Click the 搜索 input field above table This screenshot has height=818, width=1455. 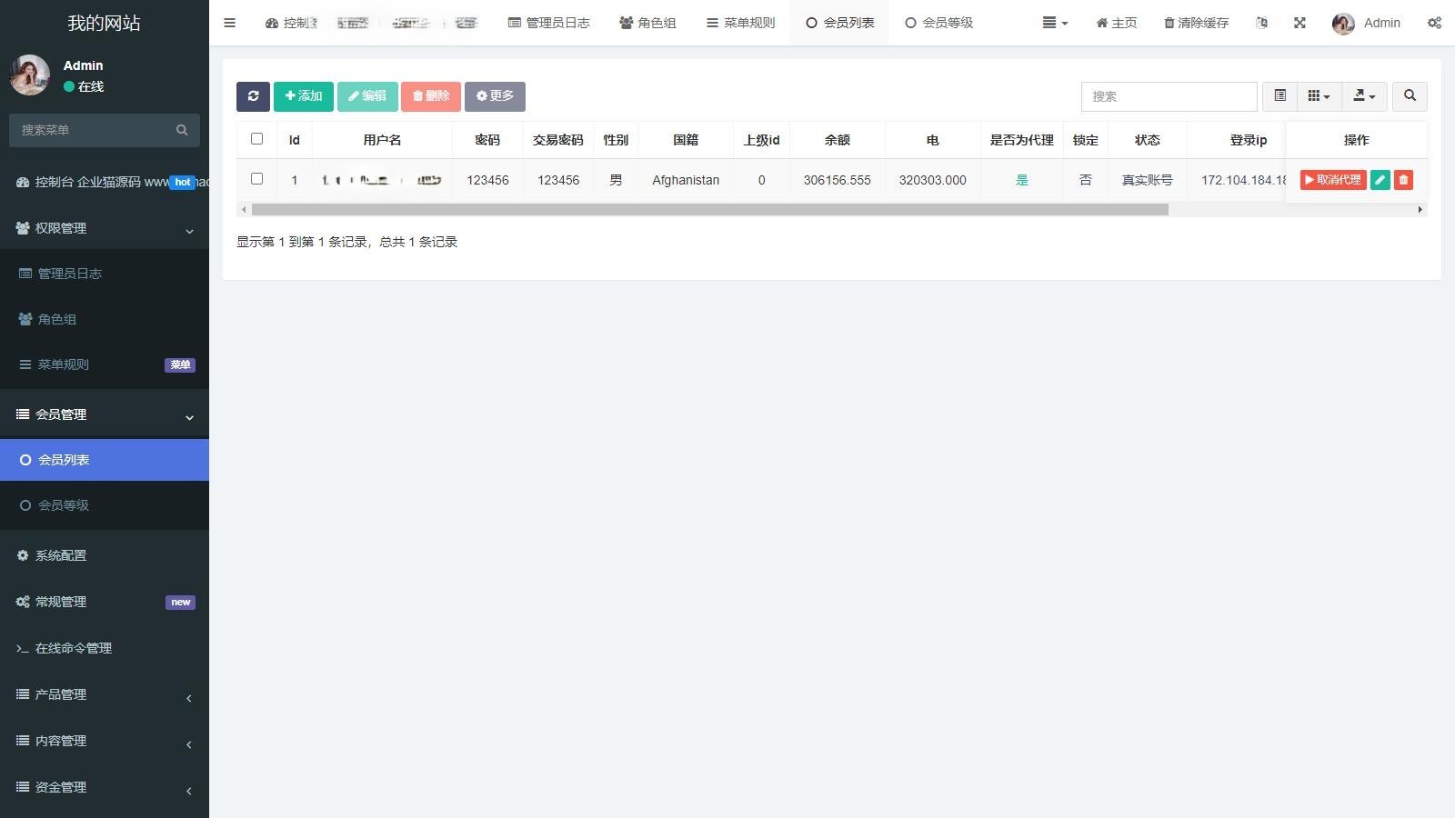tap(1169, 96)
